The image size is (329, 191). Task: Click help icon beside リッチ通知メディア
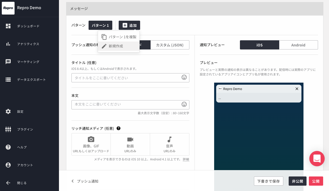coord(118,128)
